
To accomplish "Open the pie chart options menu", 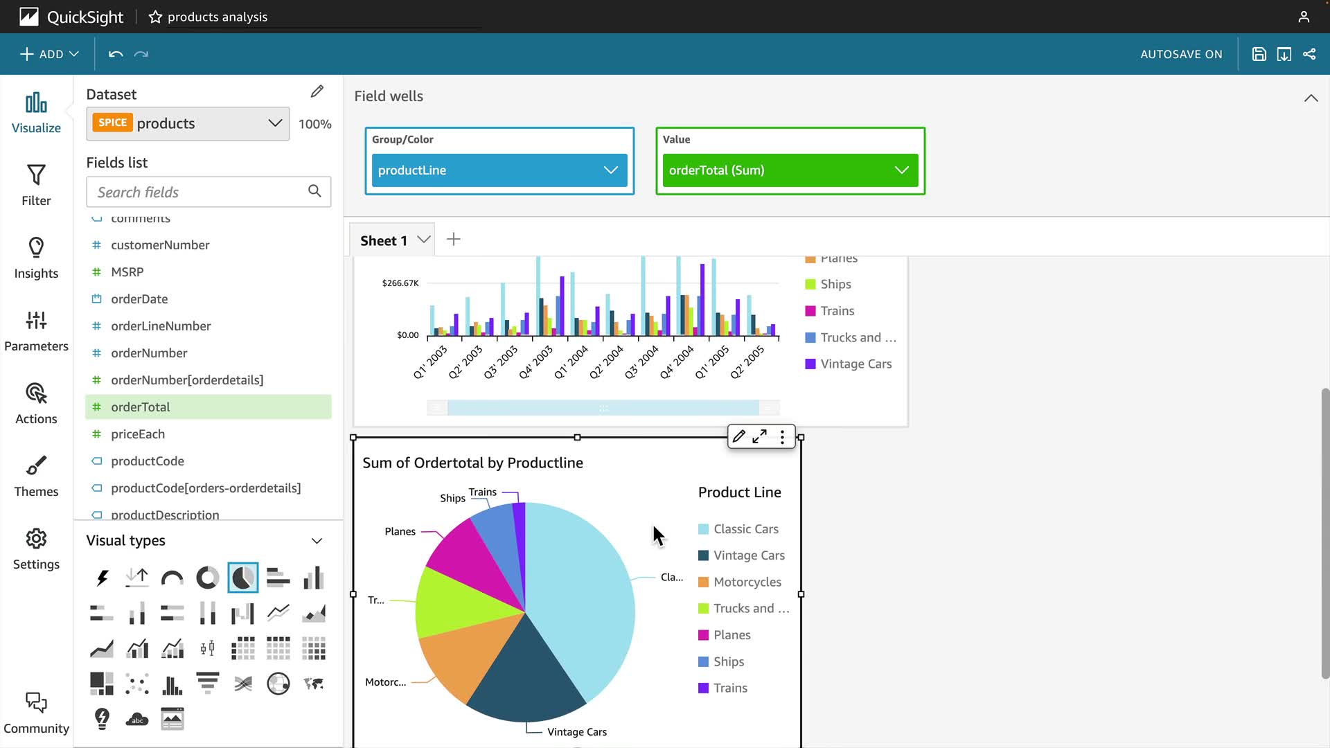I will click(x=782, y=436).
